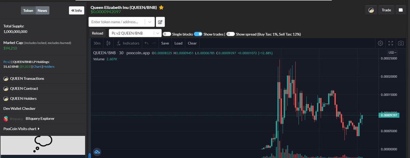This screenshot has width=410, height=158.
Task: Open the Pc v2 link in LP Holdings
Action: pos(7,62)
